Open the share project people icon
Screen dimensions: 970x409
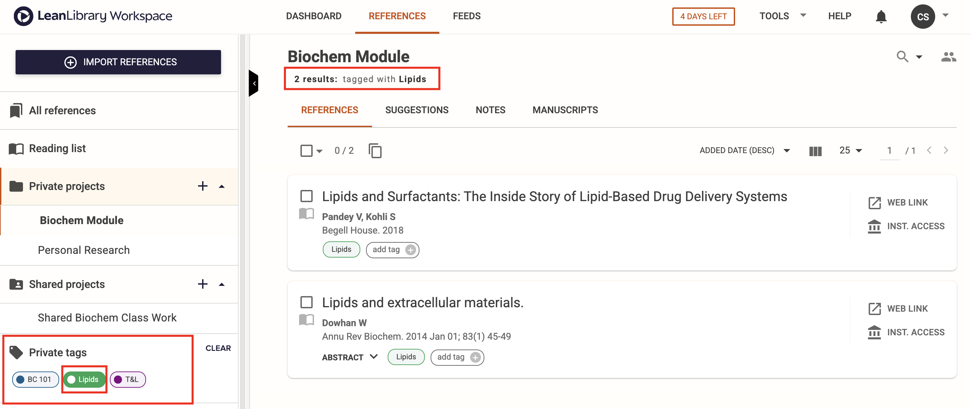[x=948, y=57]
